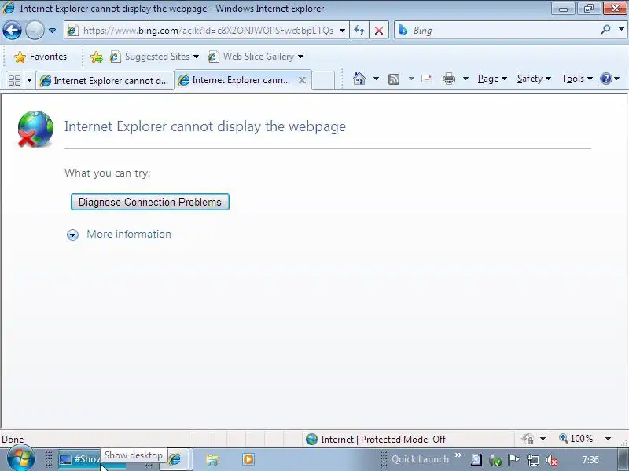Viewport: 629px width, 471px height.
Task: Click the 7:36 taskbar clock
Action: tap(590, 459)
